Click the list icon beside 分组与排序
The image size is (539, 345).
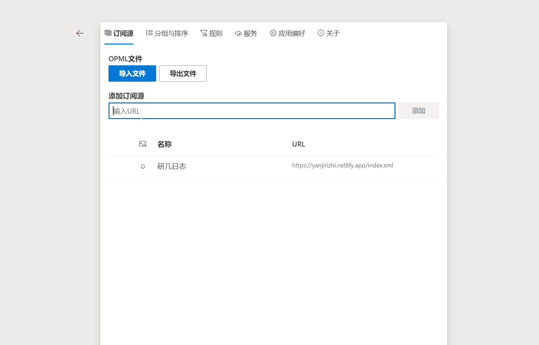(149, 33)
